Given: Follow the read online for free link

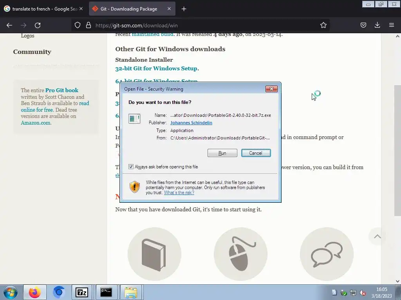Looking at the screenshot, I should [55, 106].
